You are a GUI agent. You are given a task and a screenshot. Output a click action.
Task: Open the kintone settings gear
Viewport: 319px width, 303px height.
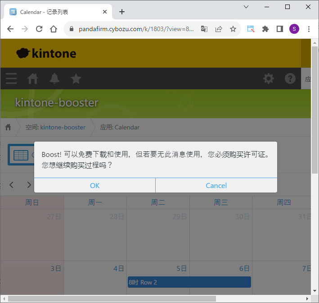(269, 78)
